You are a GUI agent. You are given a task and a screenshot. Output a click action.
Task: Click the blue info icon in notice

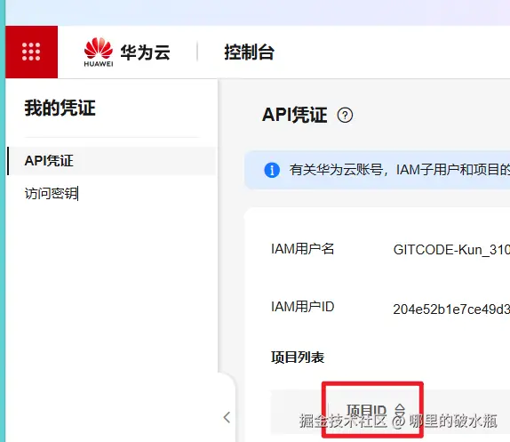[272, 170]
